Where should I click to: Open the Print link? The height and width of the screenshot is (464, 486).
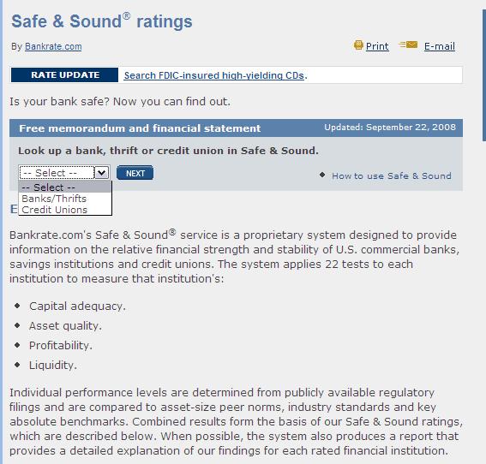click(x=377, y=46)
